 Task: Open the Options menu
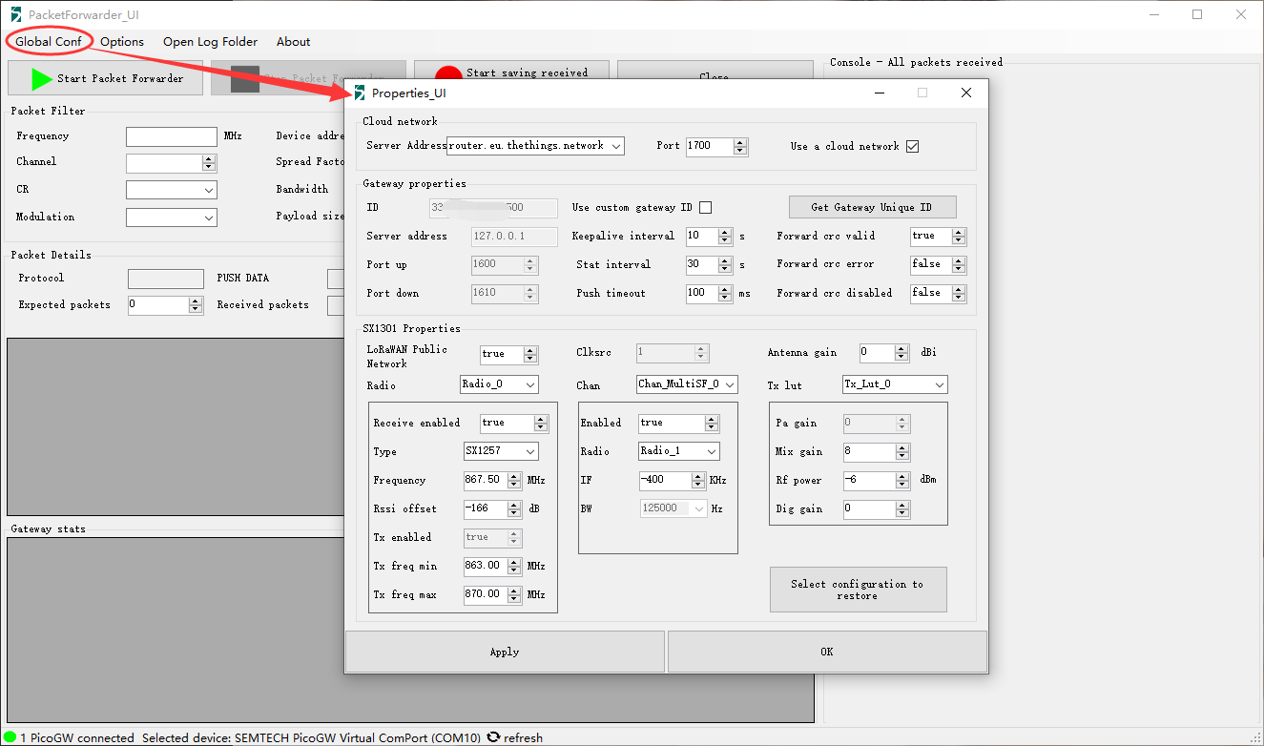click(122, 41)
